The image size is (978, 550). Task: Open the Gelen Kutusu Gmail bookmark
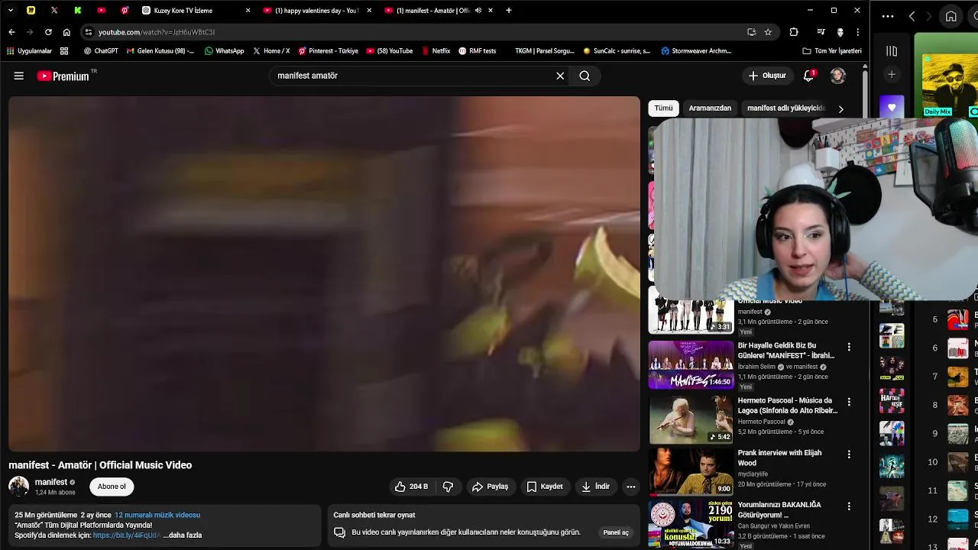(x=160, y=51)
